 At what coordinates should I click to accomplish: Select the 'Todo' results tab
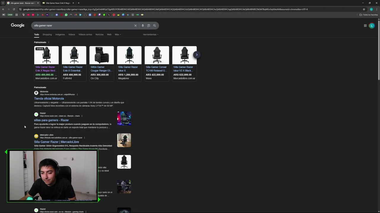click(x=37, y=35)
